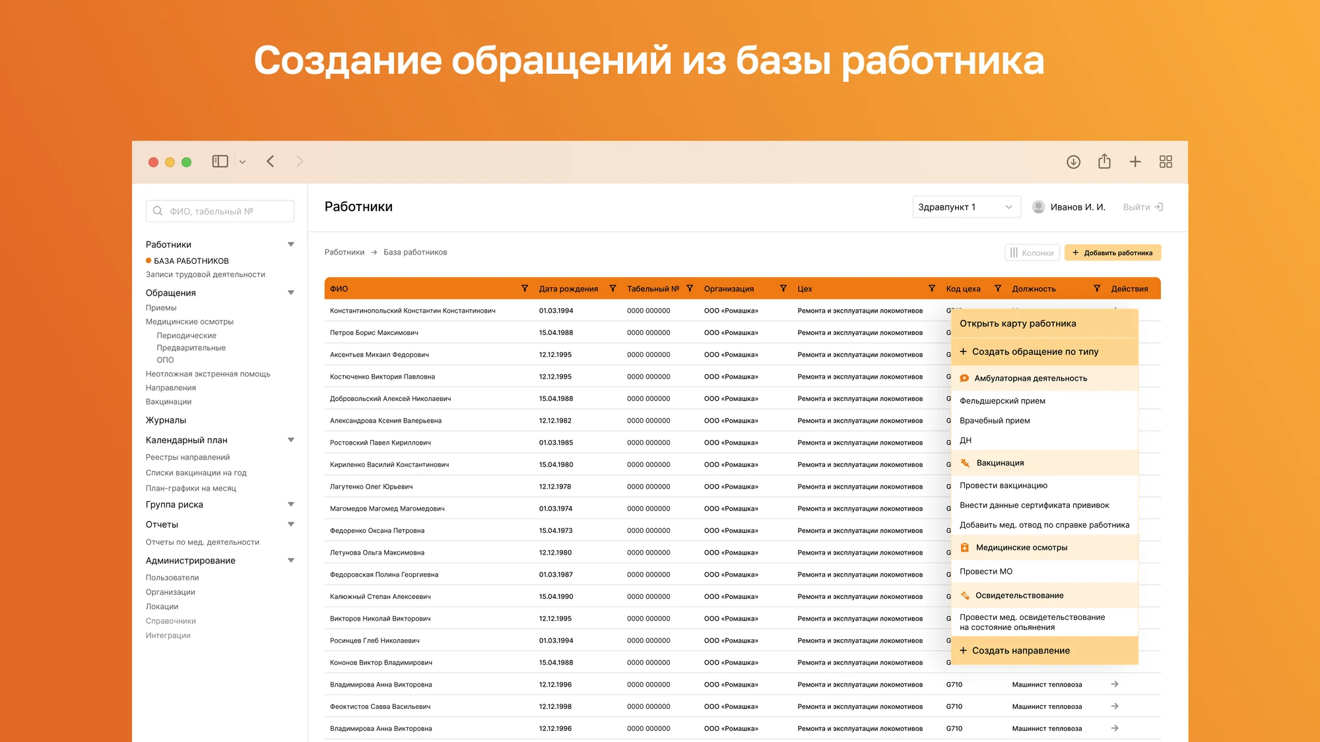Click the plus icon in the top toolbar

point(1135,162)
